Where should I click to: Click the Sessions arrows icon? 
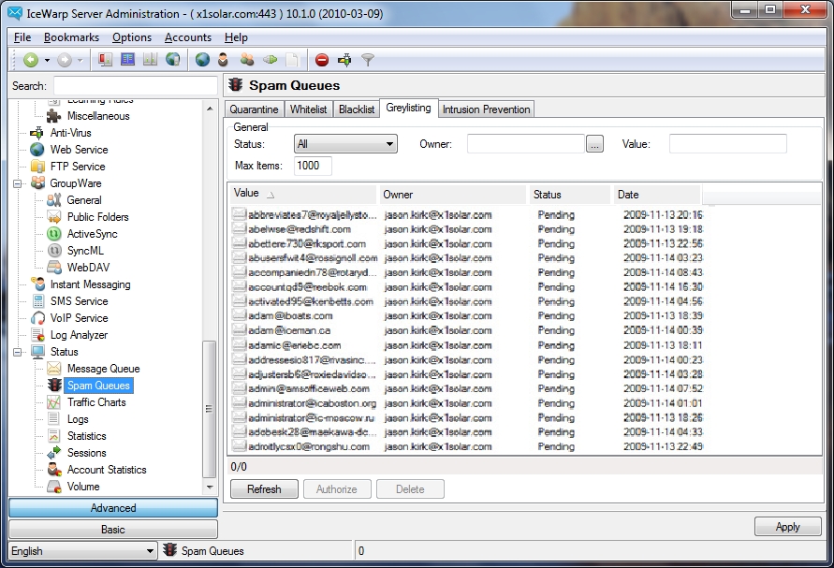pos(54,453)
